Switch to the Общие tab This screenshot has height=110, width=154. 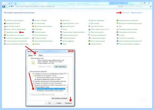click(x=30, y=55)
